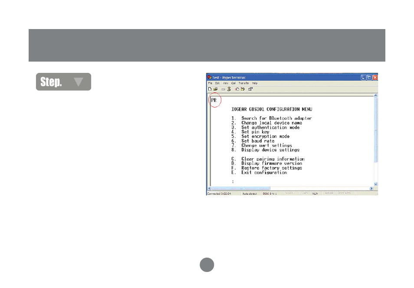Viewport: 414px width, 288px height.
Task: Click the horizontal scrollbar thumb
Action: tap(240, 189)
